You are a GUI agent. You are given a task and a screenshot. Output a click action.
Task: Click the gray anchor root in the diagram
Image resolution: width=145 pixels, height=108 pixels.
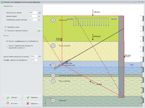point(62,64)
